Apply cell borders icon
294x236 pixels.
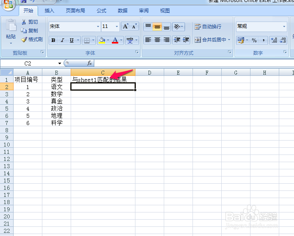click(87, 40)
